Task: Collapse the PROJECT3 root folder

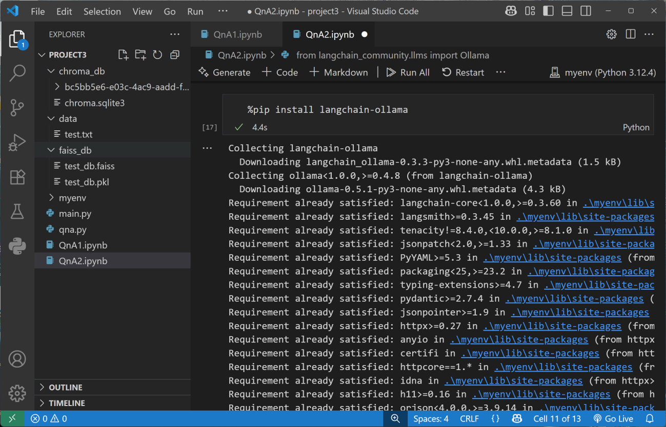Action: [42, 55]
